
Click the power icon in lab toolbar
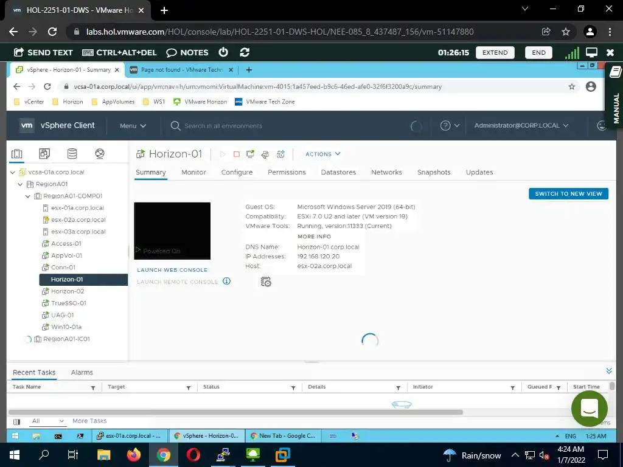(x=223, y=52)
